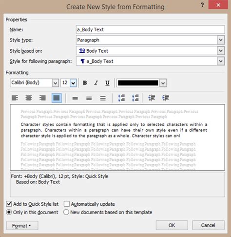This screenshot has width=231, height=237.
Task: Enable Automatically update checkbox
Action: (67, 204)
